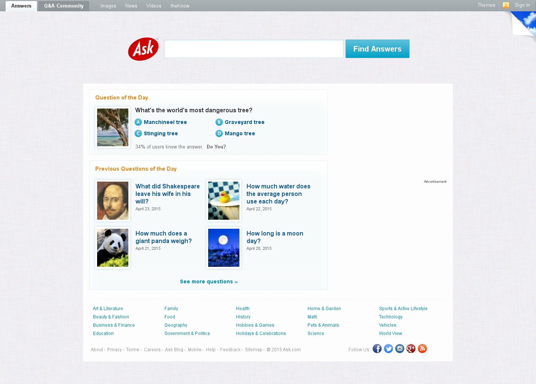The width and height of the screenshot is (536, 384).
Task: Browse the Health category
Action: click(x=243, y=309)
